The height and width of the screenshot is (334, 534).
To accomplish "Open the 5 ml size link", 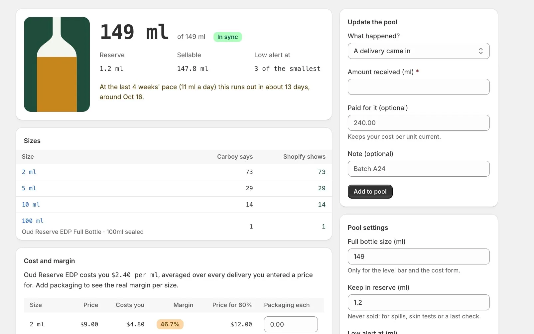I will click(x=29, y=188).
